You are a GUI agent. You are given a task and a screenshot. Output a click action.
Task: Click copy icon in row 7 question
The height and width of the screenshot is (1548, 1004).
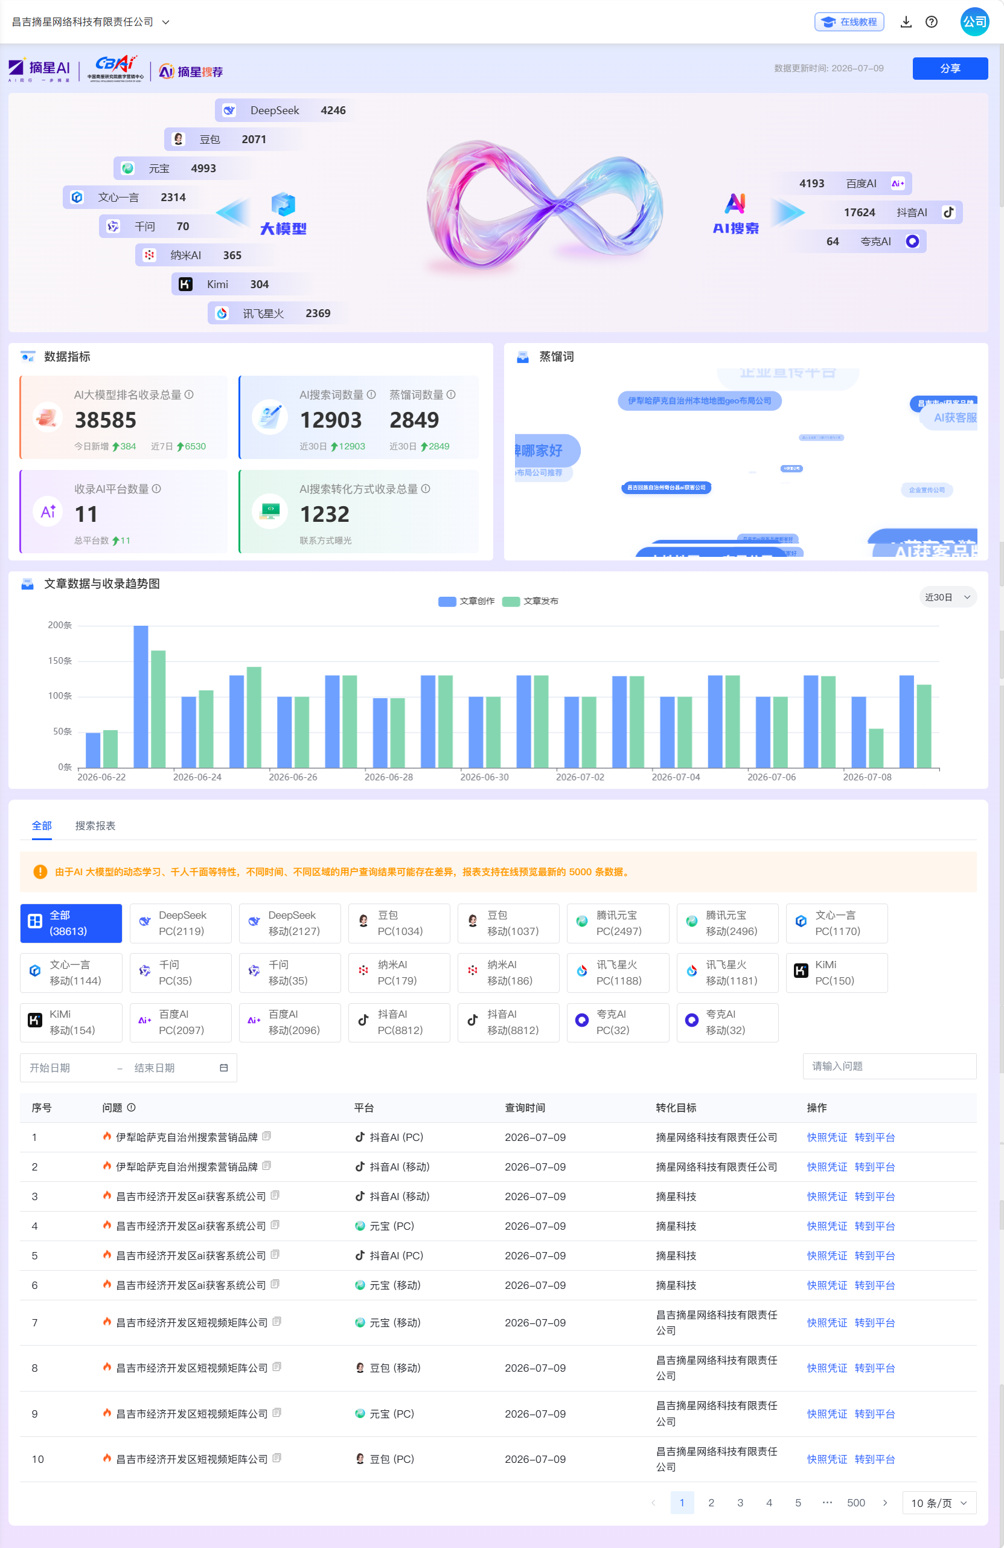tap(277, 1321)
